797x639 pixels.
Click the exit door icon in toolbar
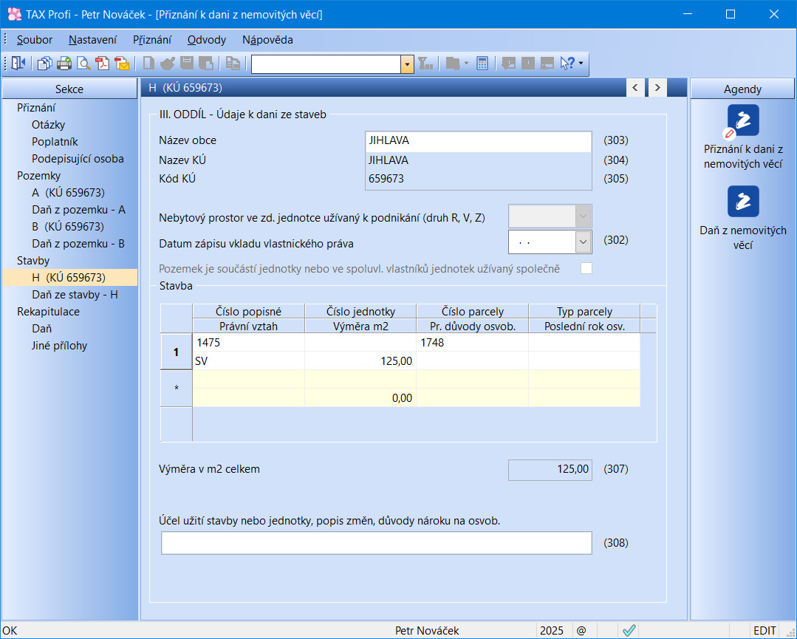pyautogui.click(x=18, y=64)
